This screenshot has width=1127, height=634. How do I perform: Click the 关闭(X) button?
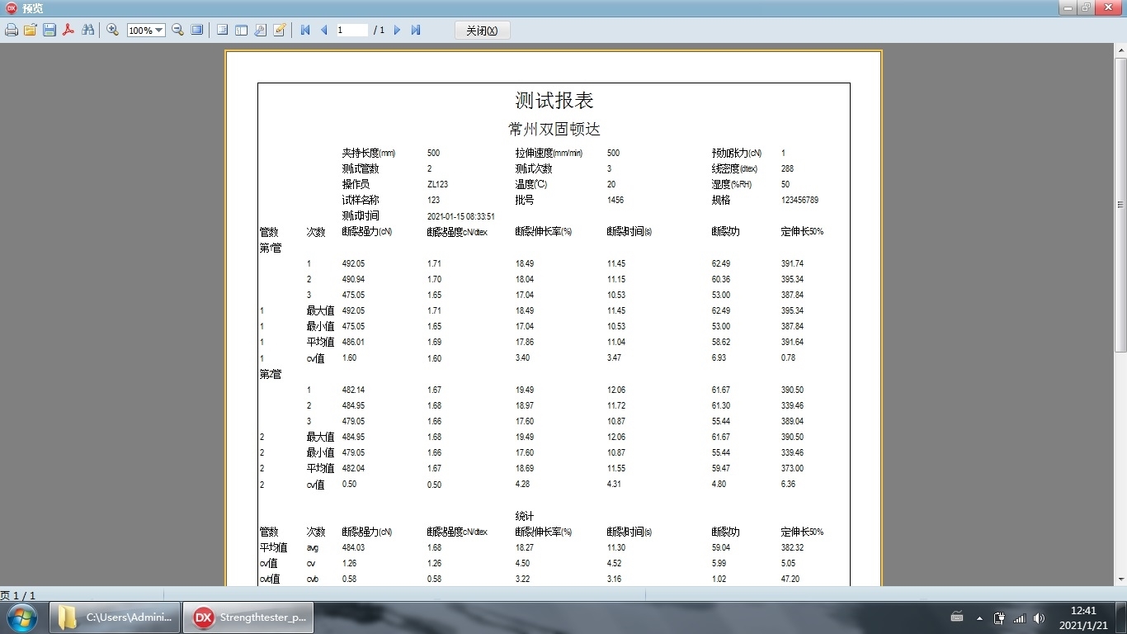(483, 31)
